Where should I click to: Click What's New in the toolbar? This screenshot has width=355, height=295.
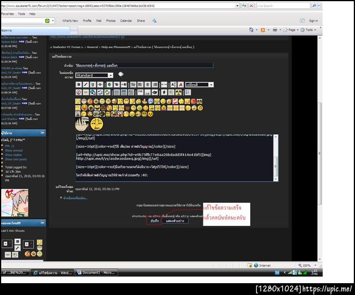coord(70,21)
